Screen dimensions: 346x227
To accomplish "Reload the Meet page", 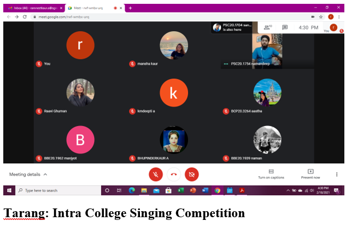I will [25, 17].
